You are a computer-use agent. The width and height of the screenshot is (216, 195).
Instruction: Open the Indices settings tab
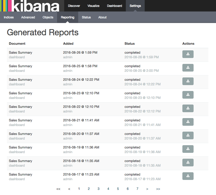9,17
